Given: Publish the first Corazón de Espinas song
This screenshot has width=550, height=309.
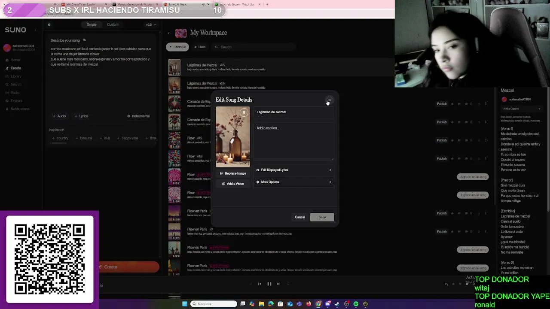Looking at the screenshot, I should tap(442, 104).
